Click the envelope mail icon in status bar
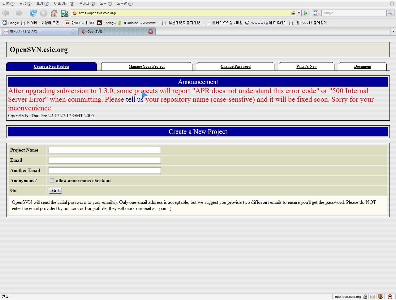 click(372, 297)
